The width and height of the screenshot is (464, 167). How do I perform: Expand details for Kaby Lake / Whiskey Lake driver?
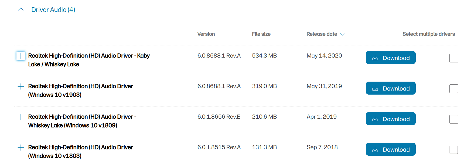(x=21, y=56)
